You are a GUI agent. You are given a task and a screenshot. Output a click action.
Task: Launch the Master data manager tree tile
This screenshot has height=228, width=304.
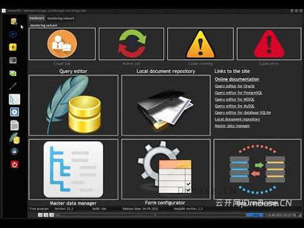(x=73, y=169)
